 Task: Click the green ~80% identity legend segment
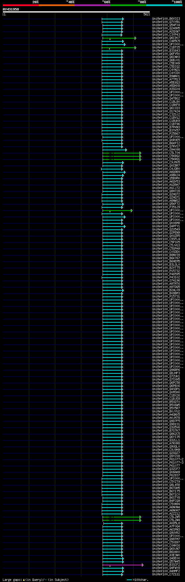128,5
